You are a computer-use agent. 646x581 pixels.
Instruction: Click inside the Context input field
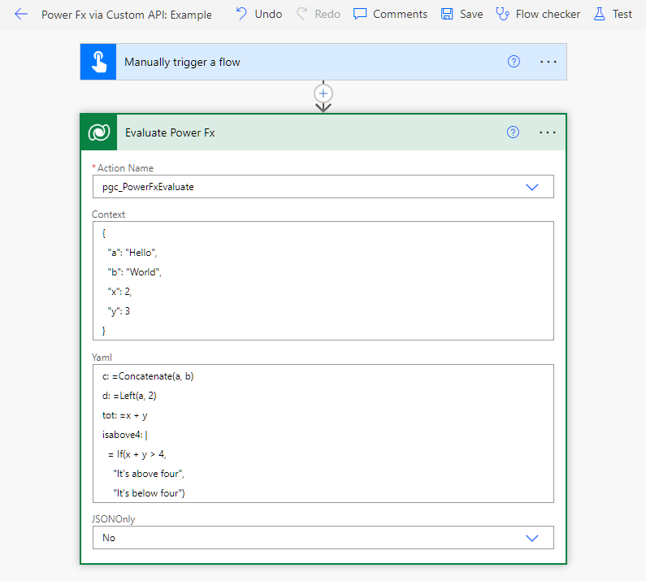point(323,280)
